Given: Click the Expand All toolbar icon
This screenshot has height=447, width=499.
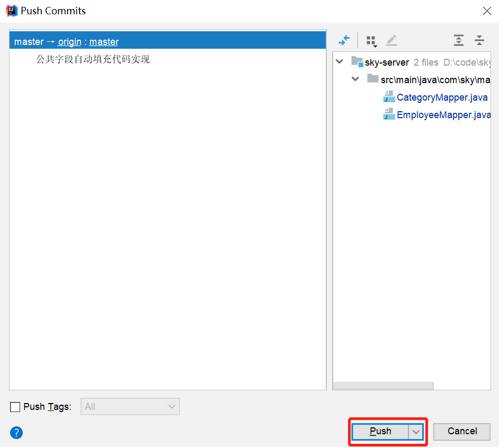Looking at the screenshot, I should [458, 40].
